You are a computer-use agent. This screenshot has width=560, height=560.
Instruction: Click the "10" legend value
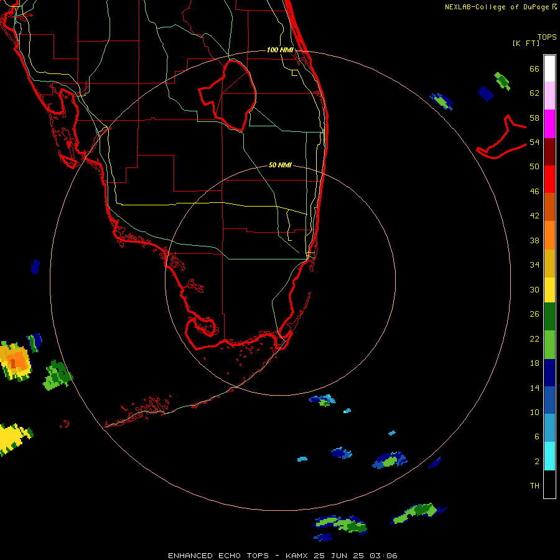(x=534, y=412)
